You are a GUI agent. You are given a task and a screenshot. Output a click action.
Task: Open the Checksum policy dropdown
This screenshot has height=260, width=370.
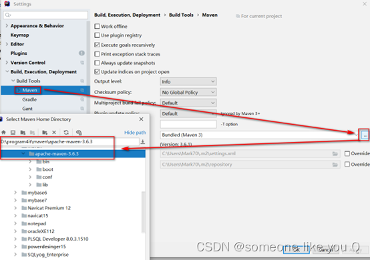tap(188, 92)
